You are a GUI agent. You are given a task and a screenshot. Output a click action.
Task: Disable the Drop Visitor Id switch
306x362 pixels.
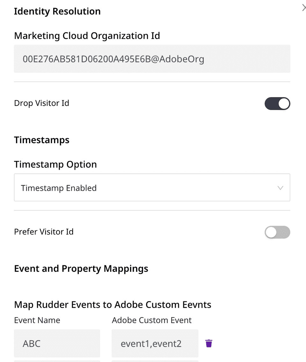(277, 104)
